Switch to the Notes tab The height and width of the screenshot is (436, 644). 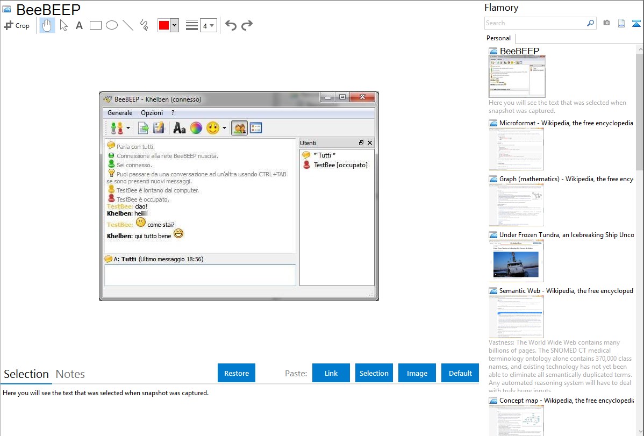(x=70, y=374)
